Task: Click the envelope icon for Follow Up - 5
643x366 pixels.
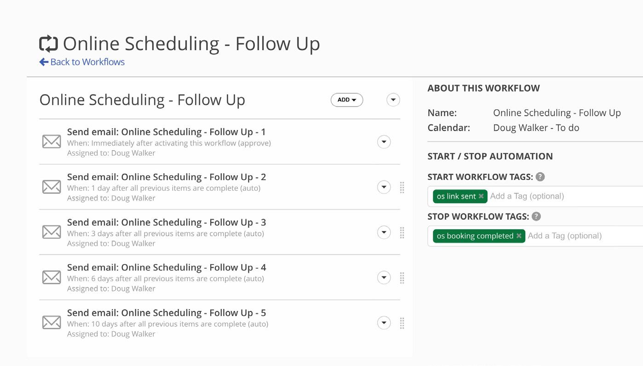Action: point(52,322)
